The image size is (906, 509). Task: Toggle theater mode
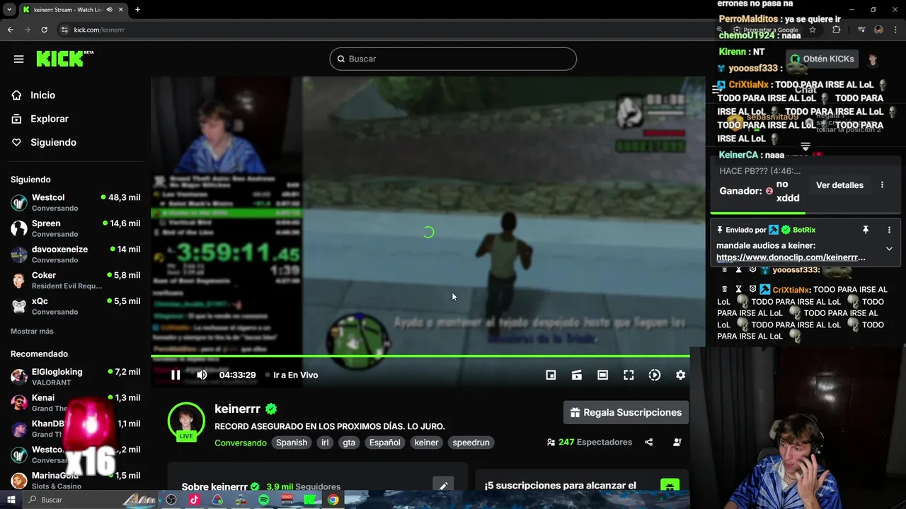[x=602, y=375]
